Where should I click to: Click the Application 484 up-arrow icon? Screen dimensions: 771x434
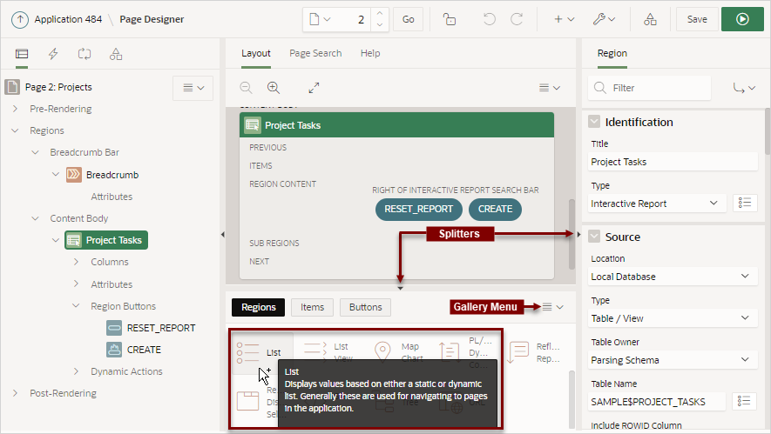pyautogui.click(x=20, y=20)
